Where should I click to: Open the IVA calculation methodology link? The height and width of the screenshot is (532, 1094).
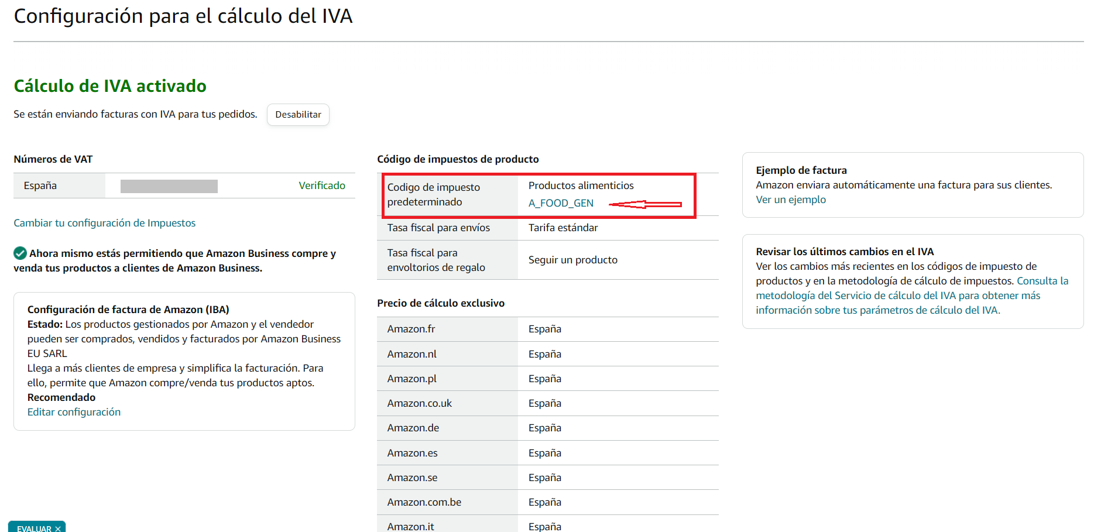pyautogui.click(x=912, y=296)
